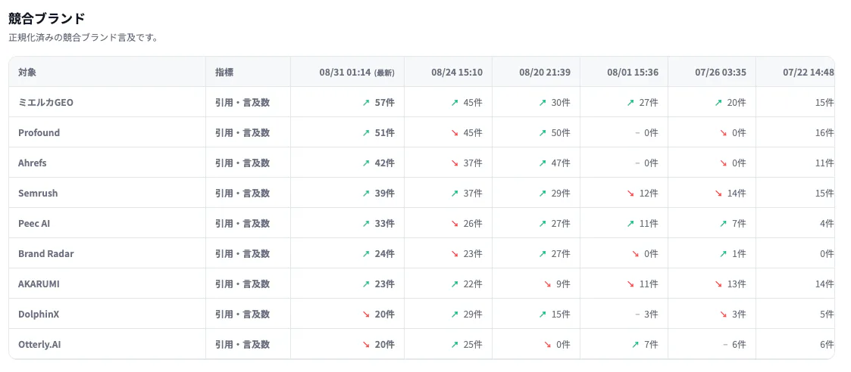Click the up arrow beside Brand Radar 1件
This screenshot has height=372, width=851.
point(723,253)
